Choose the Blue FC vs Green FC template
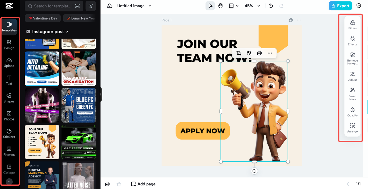The image size is (368, 189). [79, 105]
